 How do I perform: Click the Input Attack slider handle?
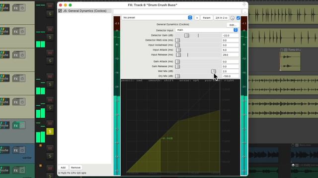(178, 50)
